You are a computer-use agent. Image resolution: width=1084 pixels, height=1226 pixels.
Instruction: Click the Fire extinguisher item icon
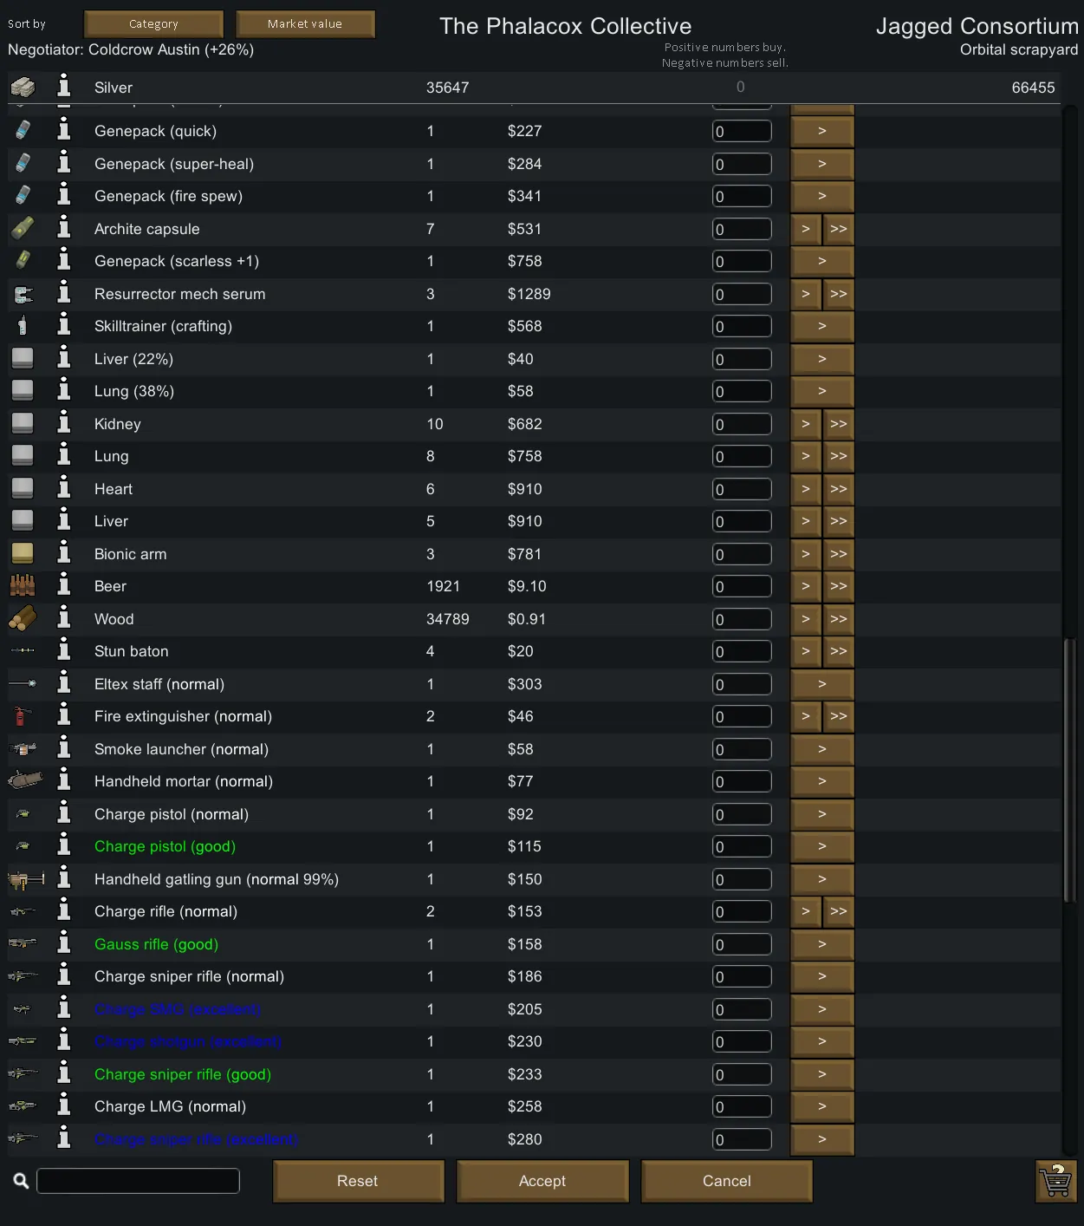22,716
